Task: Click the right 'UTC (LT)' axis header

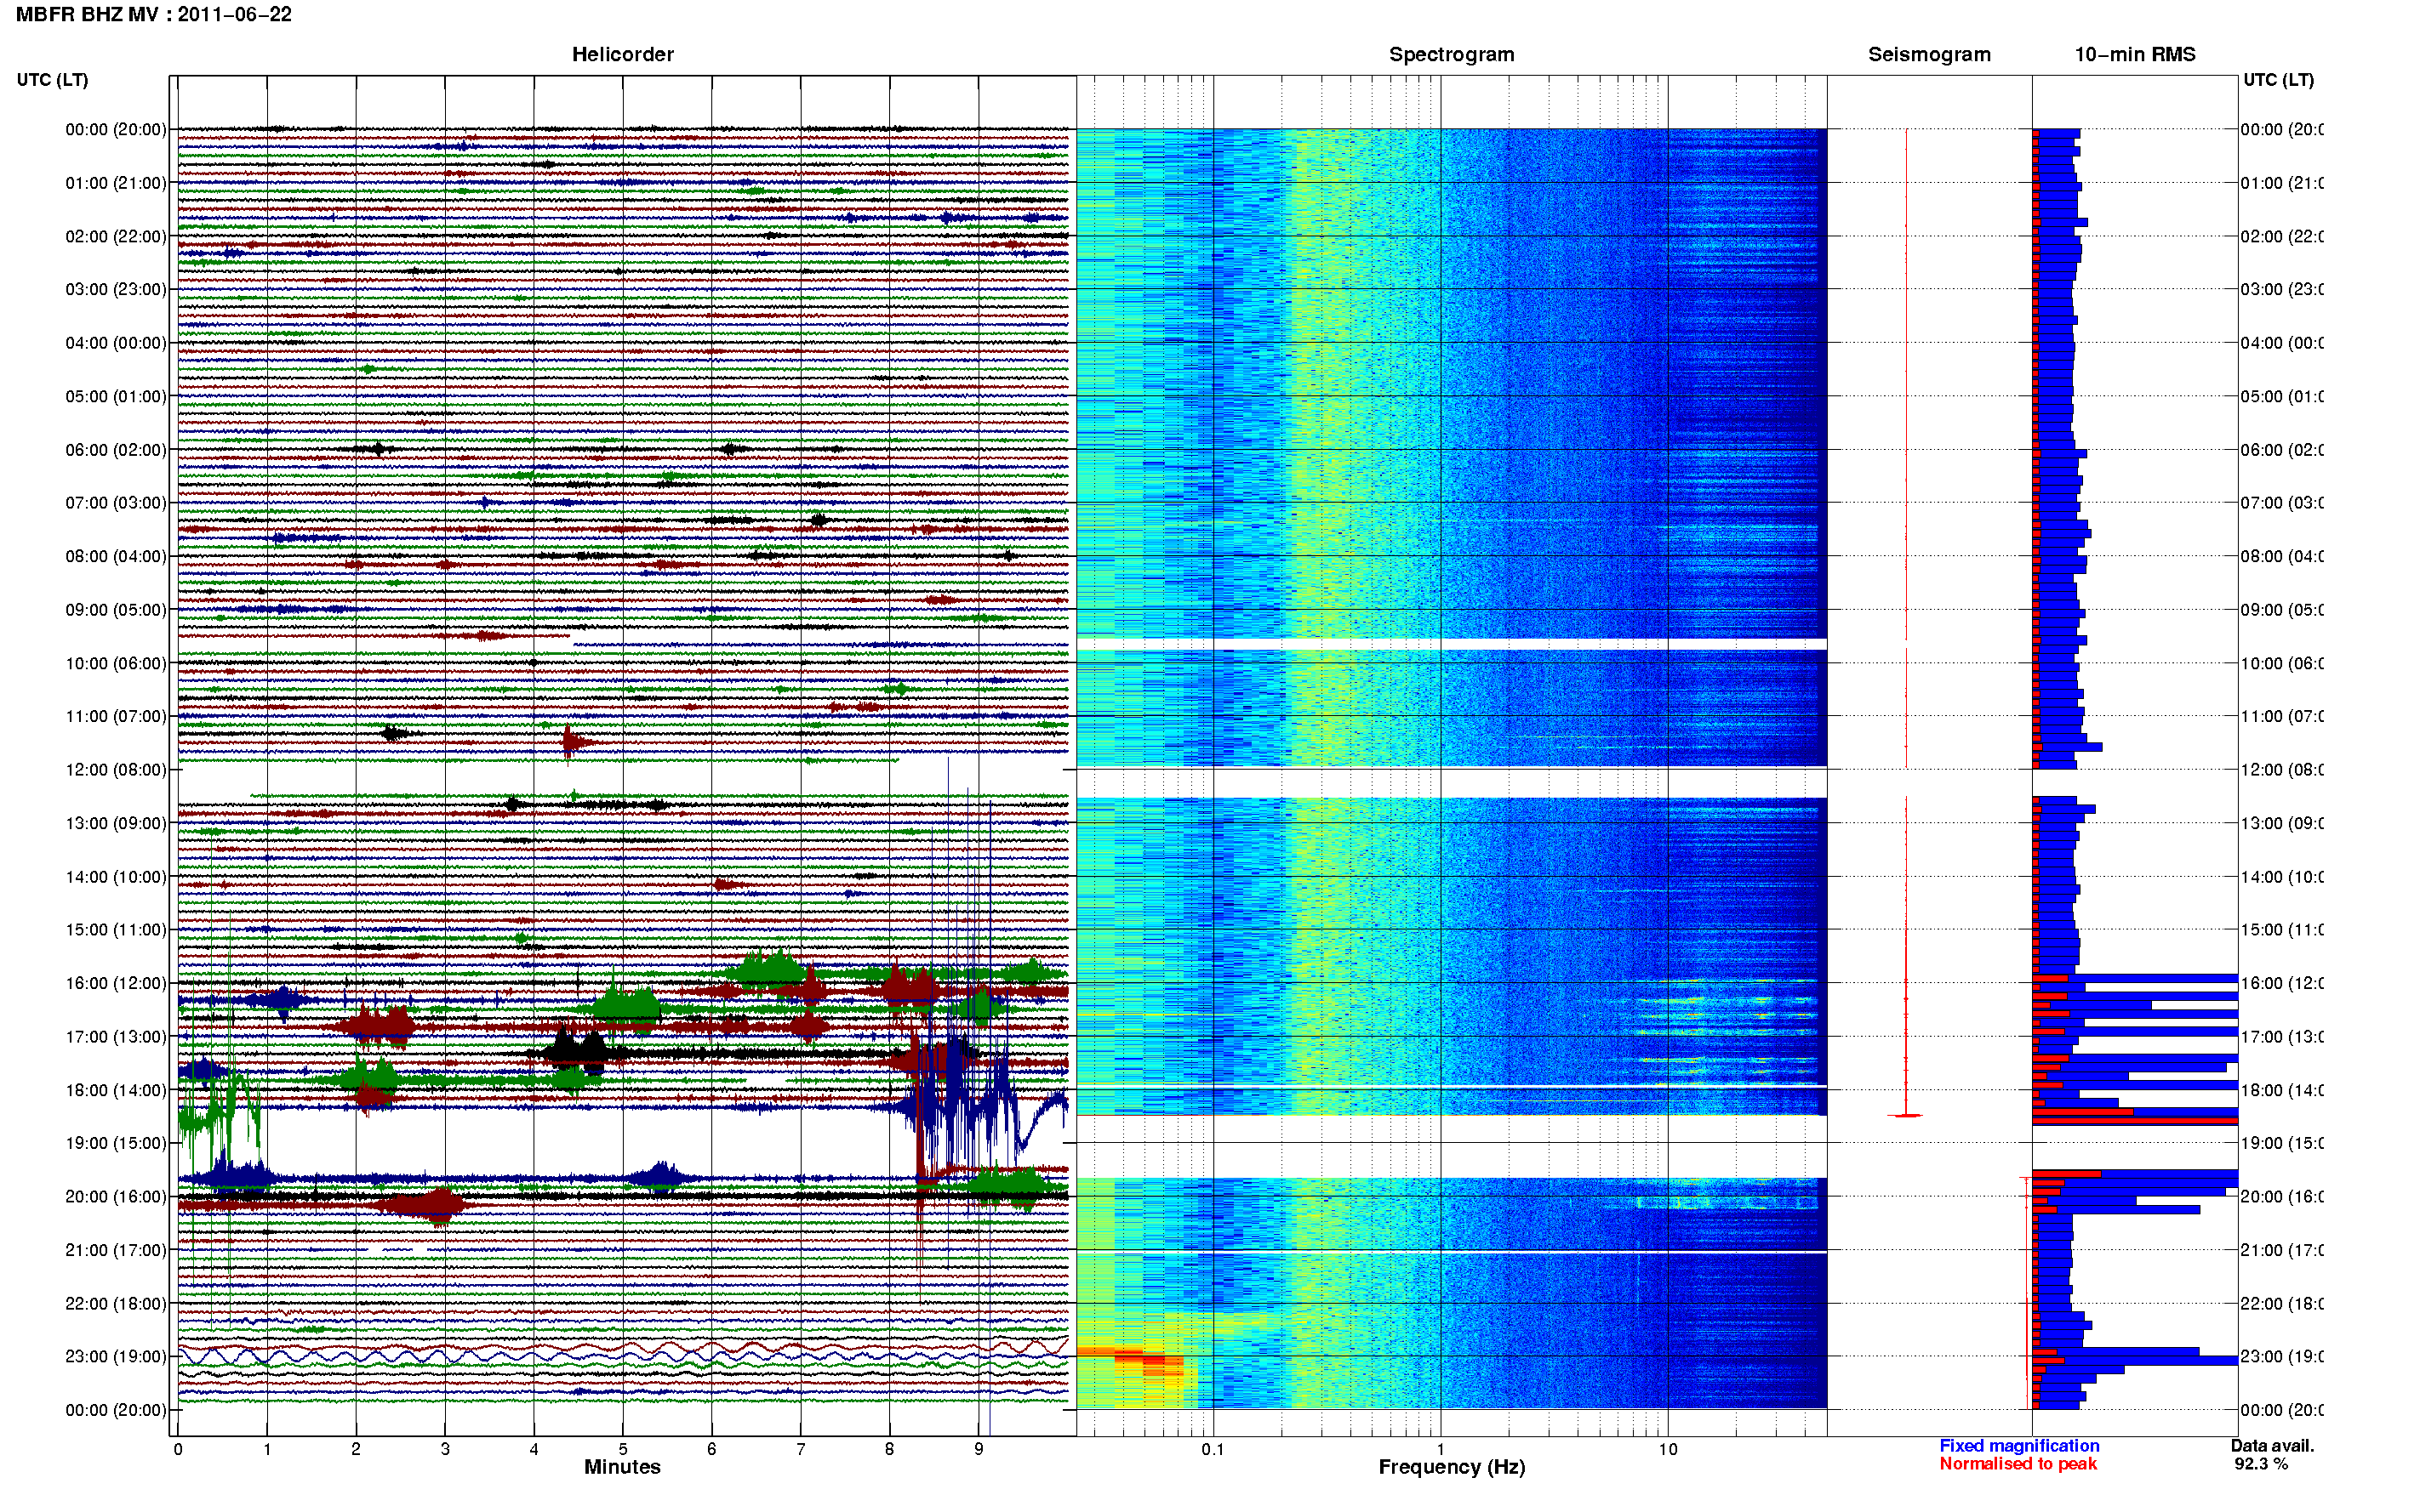Action: (2278, 79)
